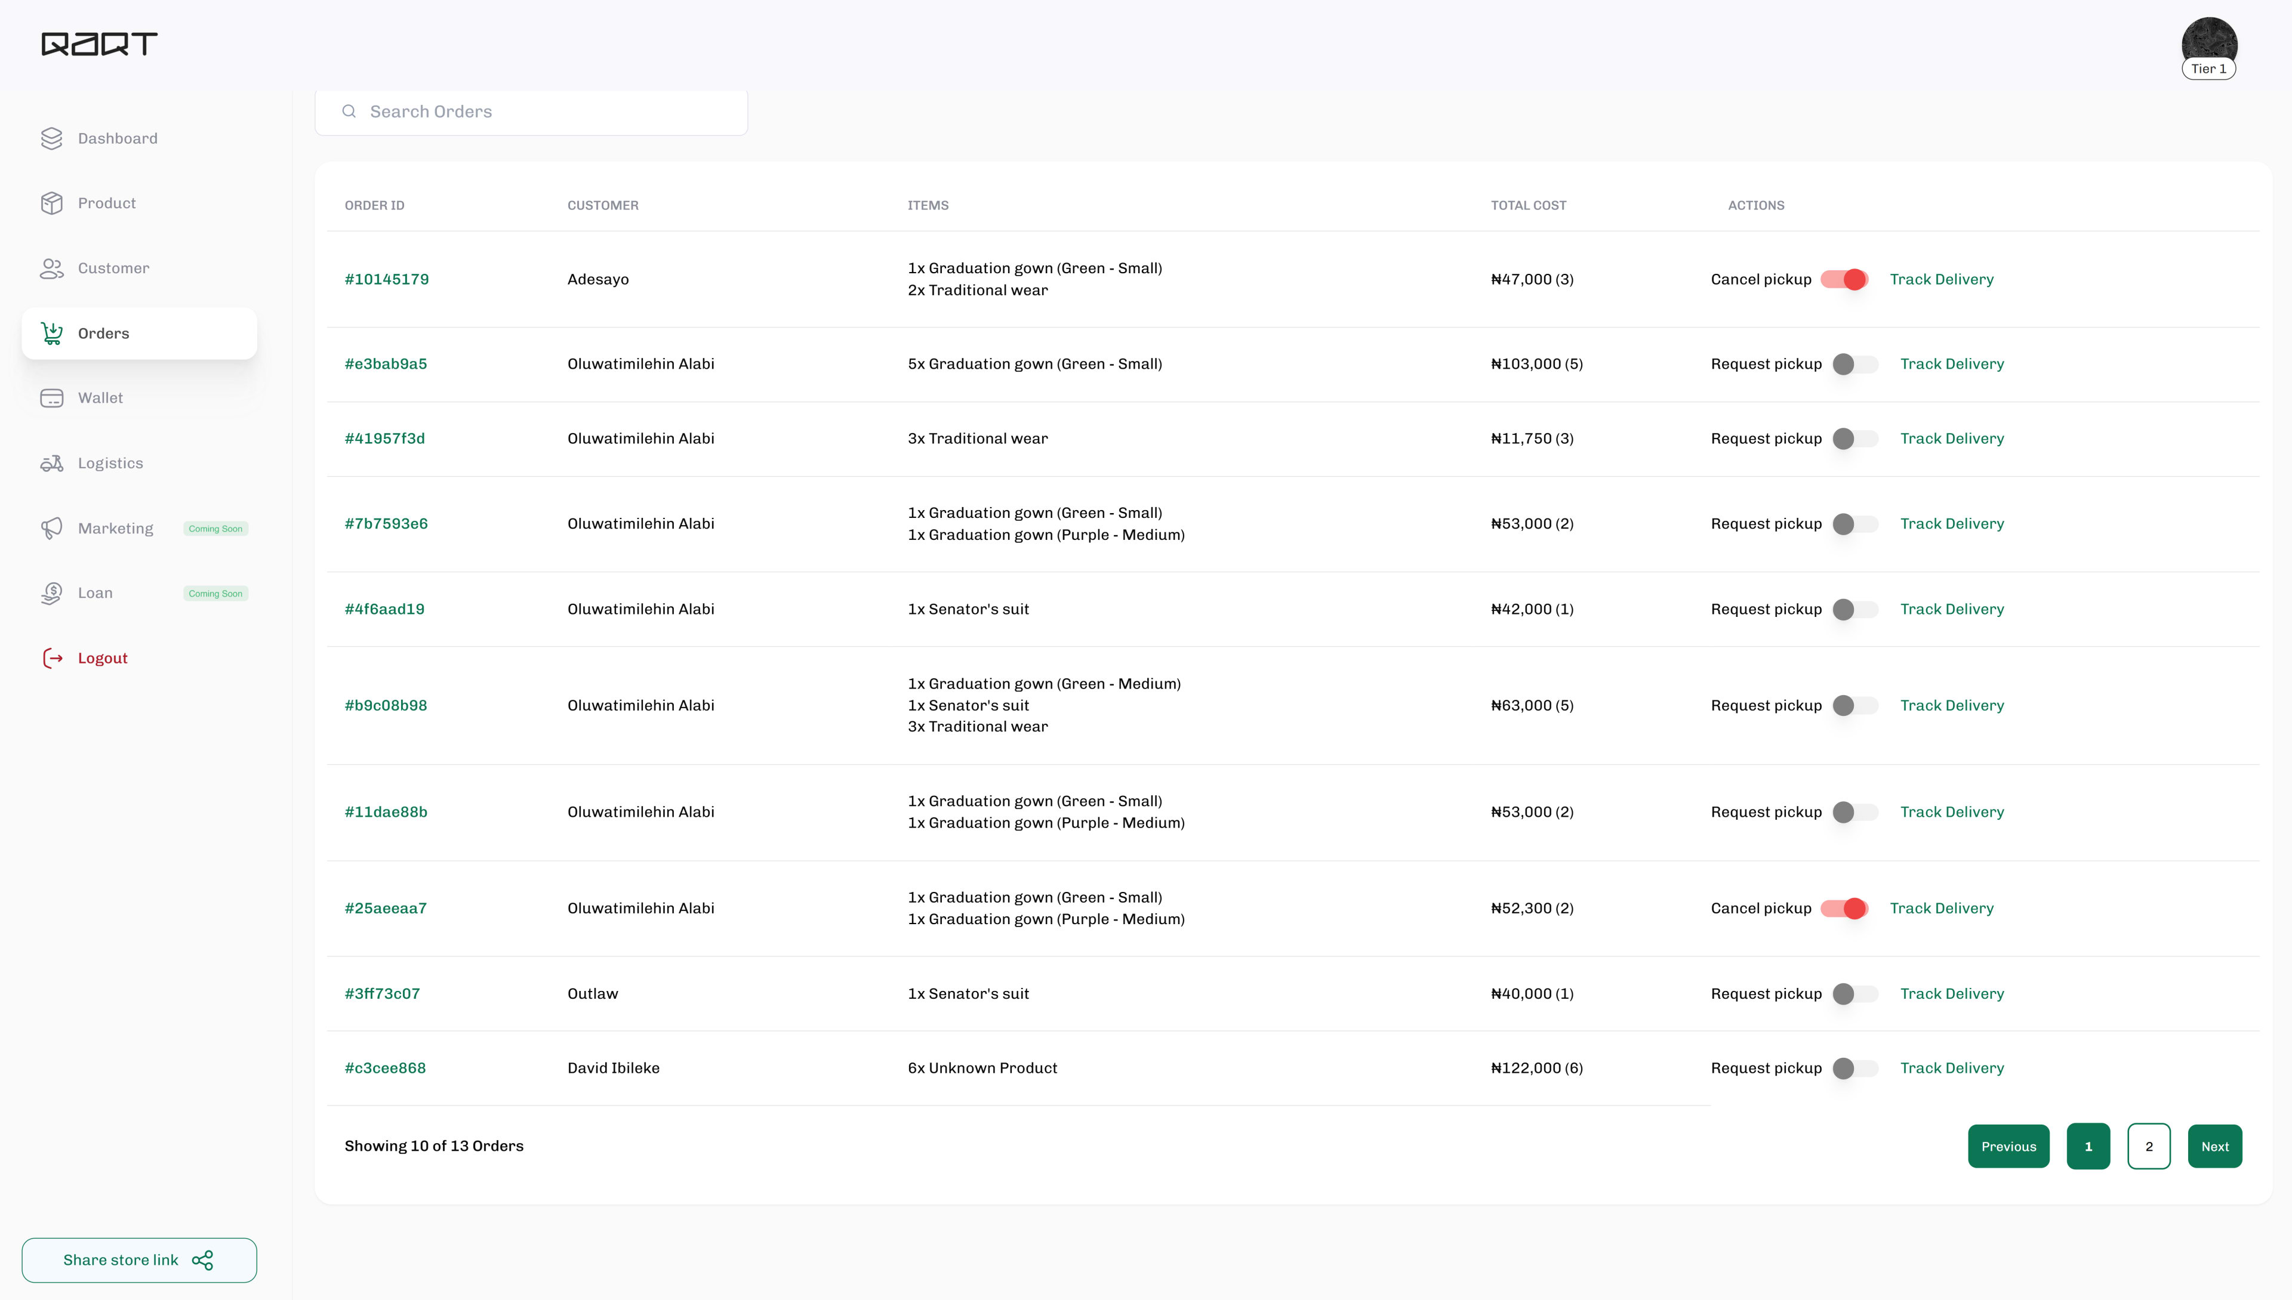Click the Loan coin icon
The image size is (2292, 1300).
point(51,592)
